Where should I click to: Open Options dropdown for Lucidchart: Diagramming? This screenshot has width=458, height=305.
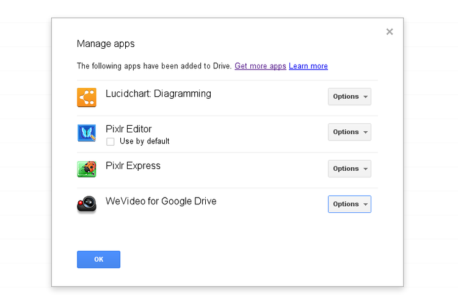pos(349,96)
